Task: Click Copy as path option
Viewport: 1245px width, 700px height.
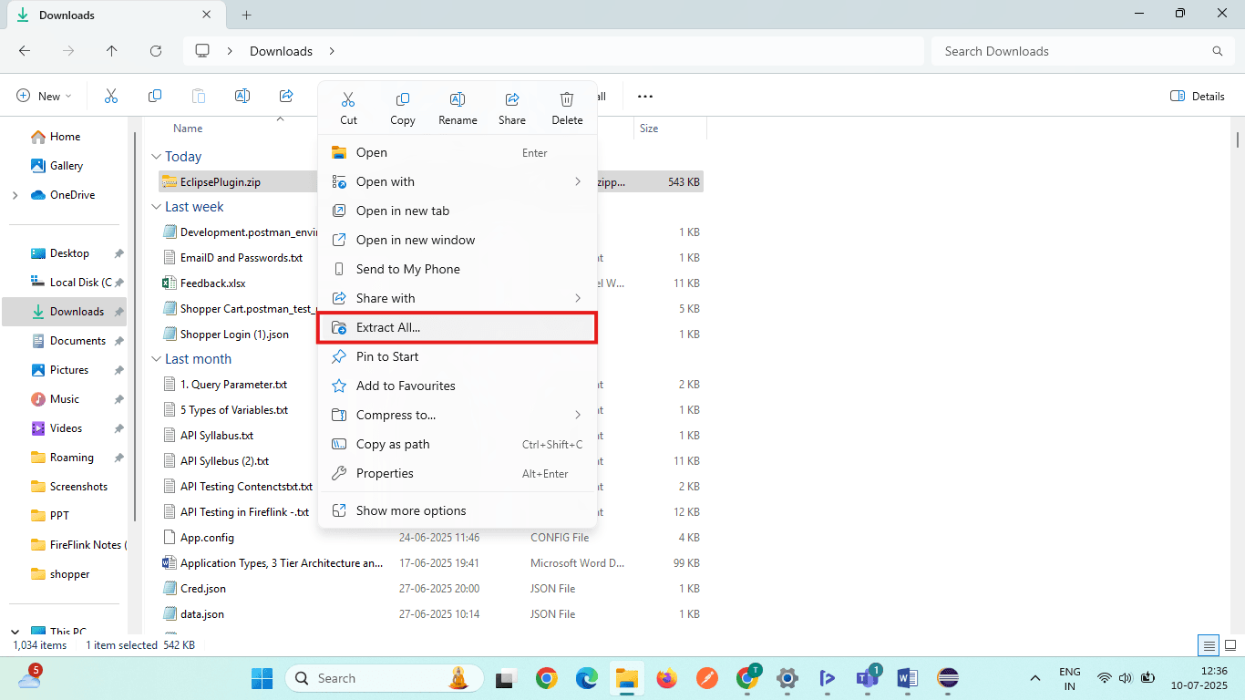Action: point(457,444)
